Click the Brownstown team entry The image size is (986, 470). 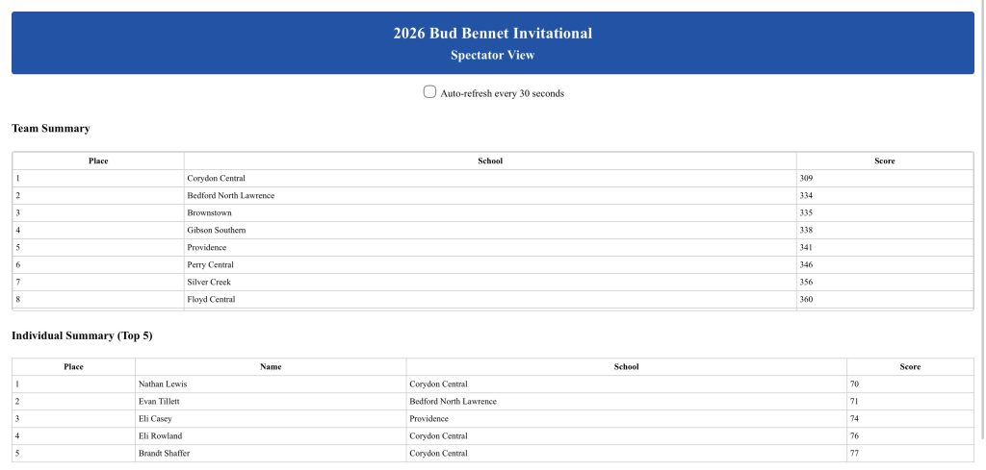pyautogui.click(x=210, y=213)
